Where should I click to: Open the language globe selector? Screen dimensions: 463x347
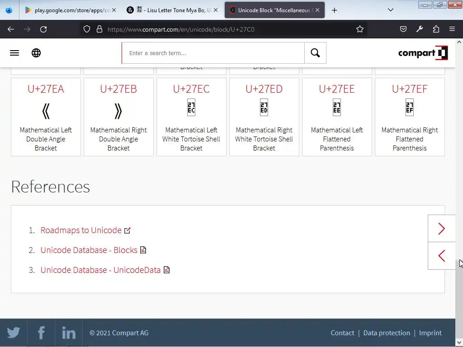(x=36, y=53)
